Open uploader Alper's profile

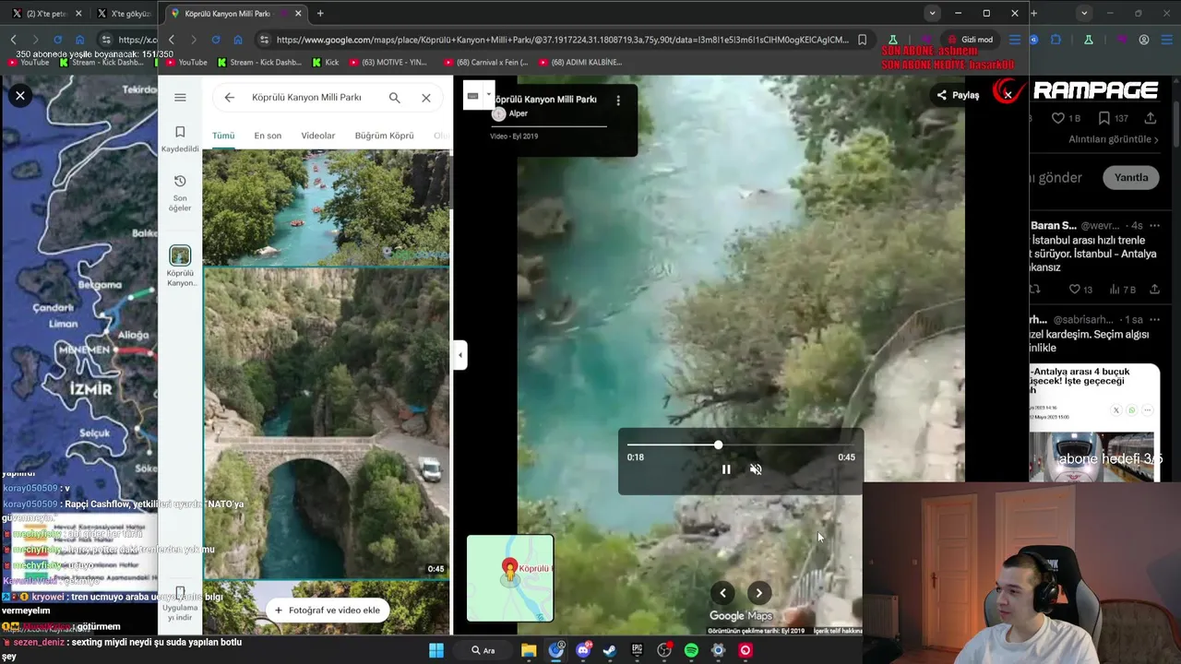coord(511,113)
